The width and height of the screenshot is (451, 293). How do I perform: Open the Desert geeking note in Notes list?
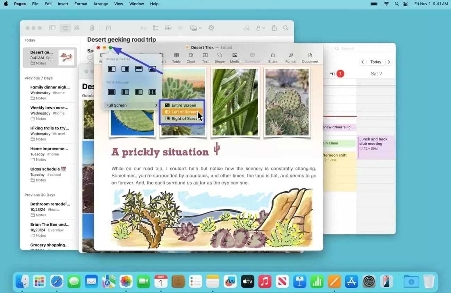pos(50,58)
